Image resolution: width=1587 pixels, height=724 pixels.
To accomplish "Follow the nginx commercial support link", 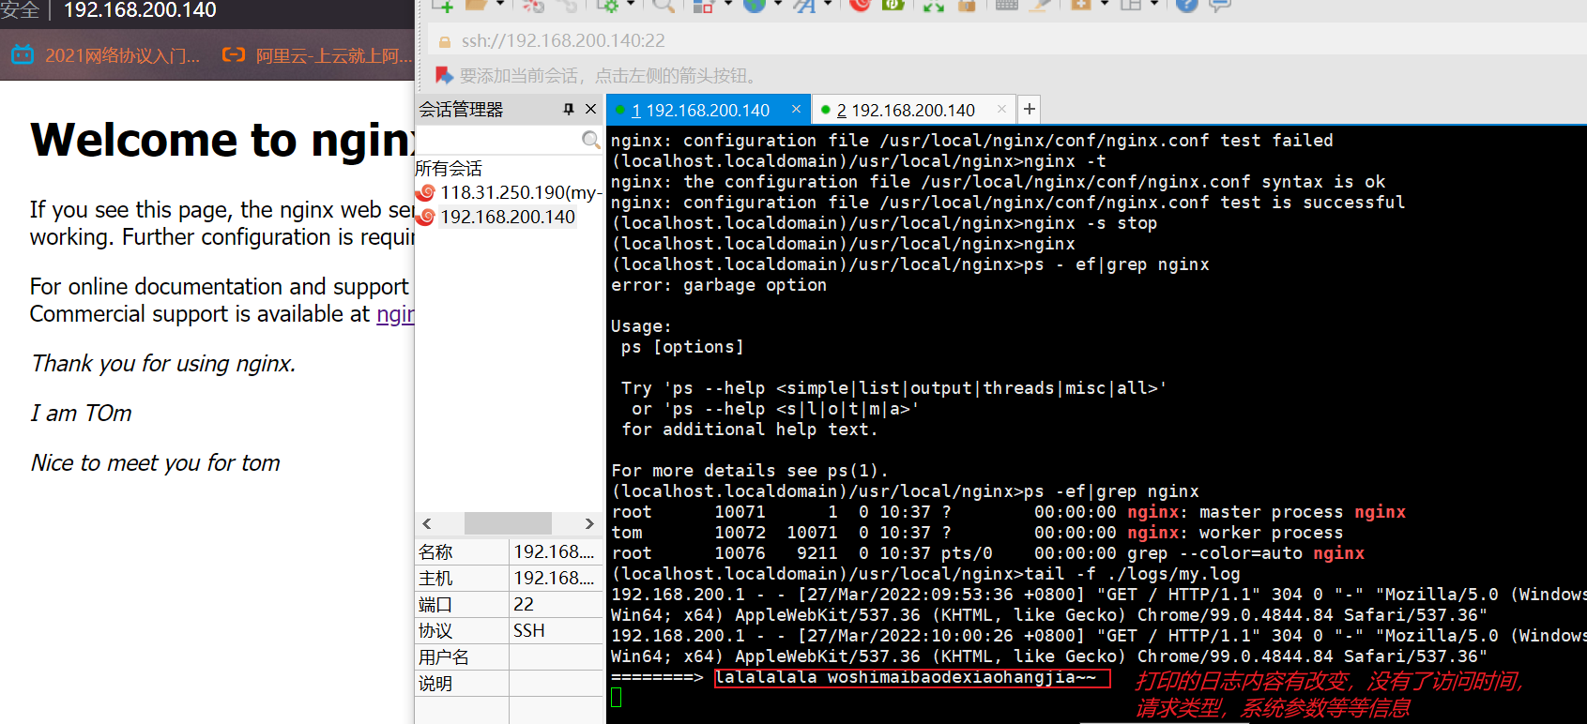I will coord(395,314).
